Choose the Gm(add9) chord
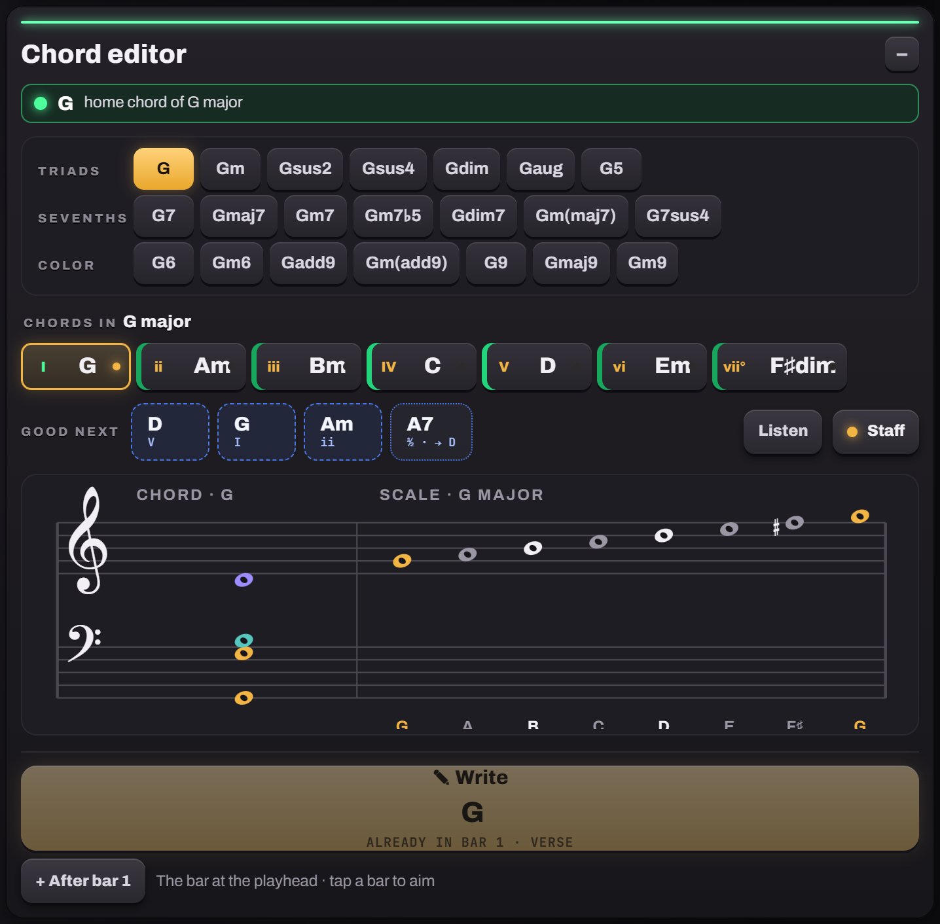This screenshot has width=940, height=924. pos(406,263)
